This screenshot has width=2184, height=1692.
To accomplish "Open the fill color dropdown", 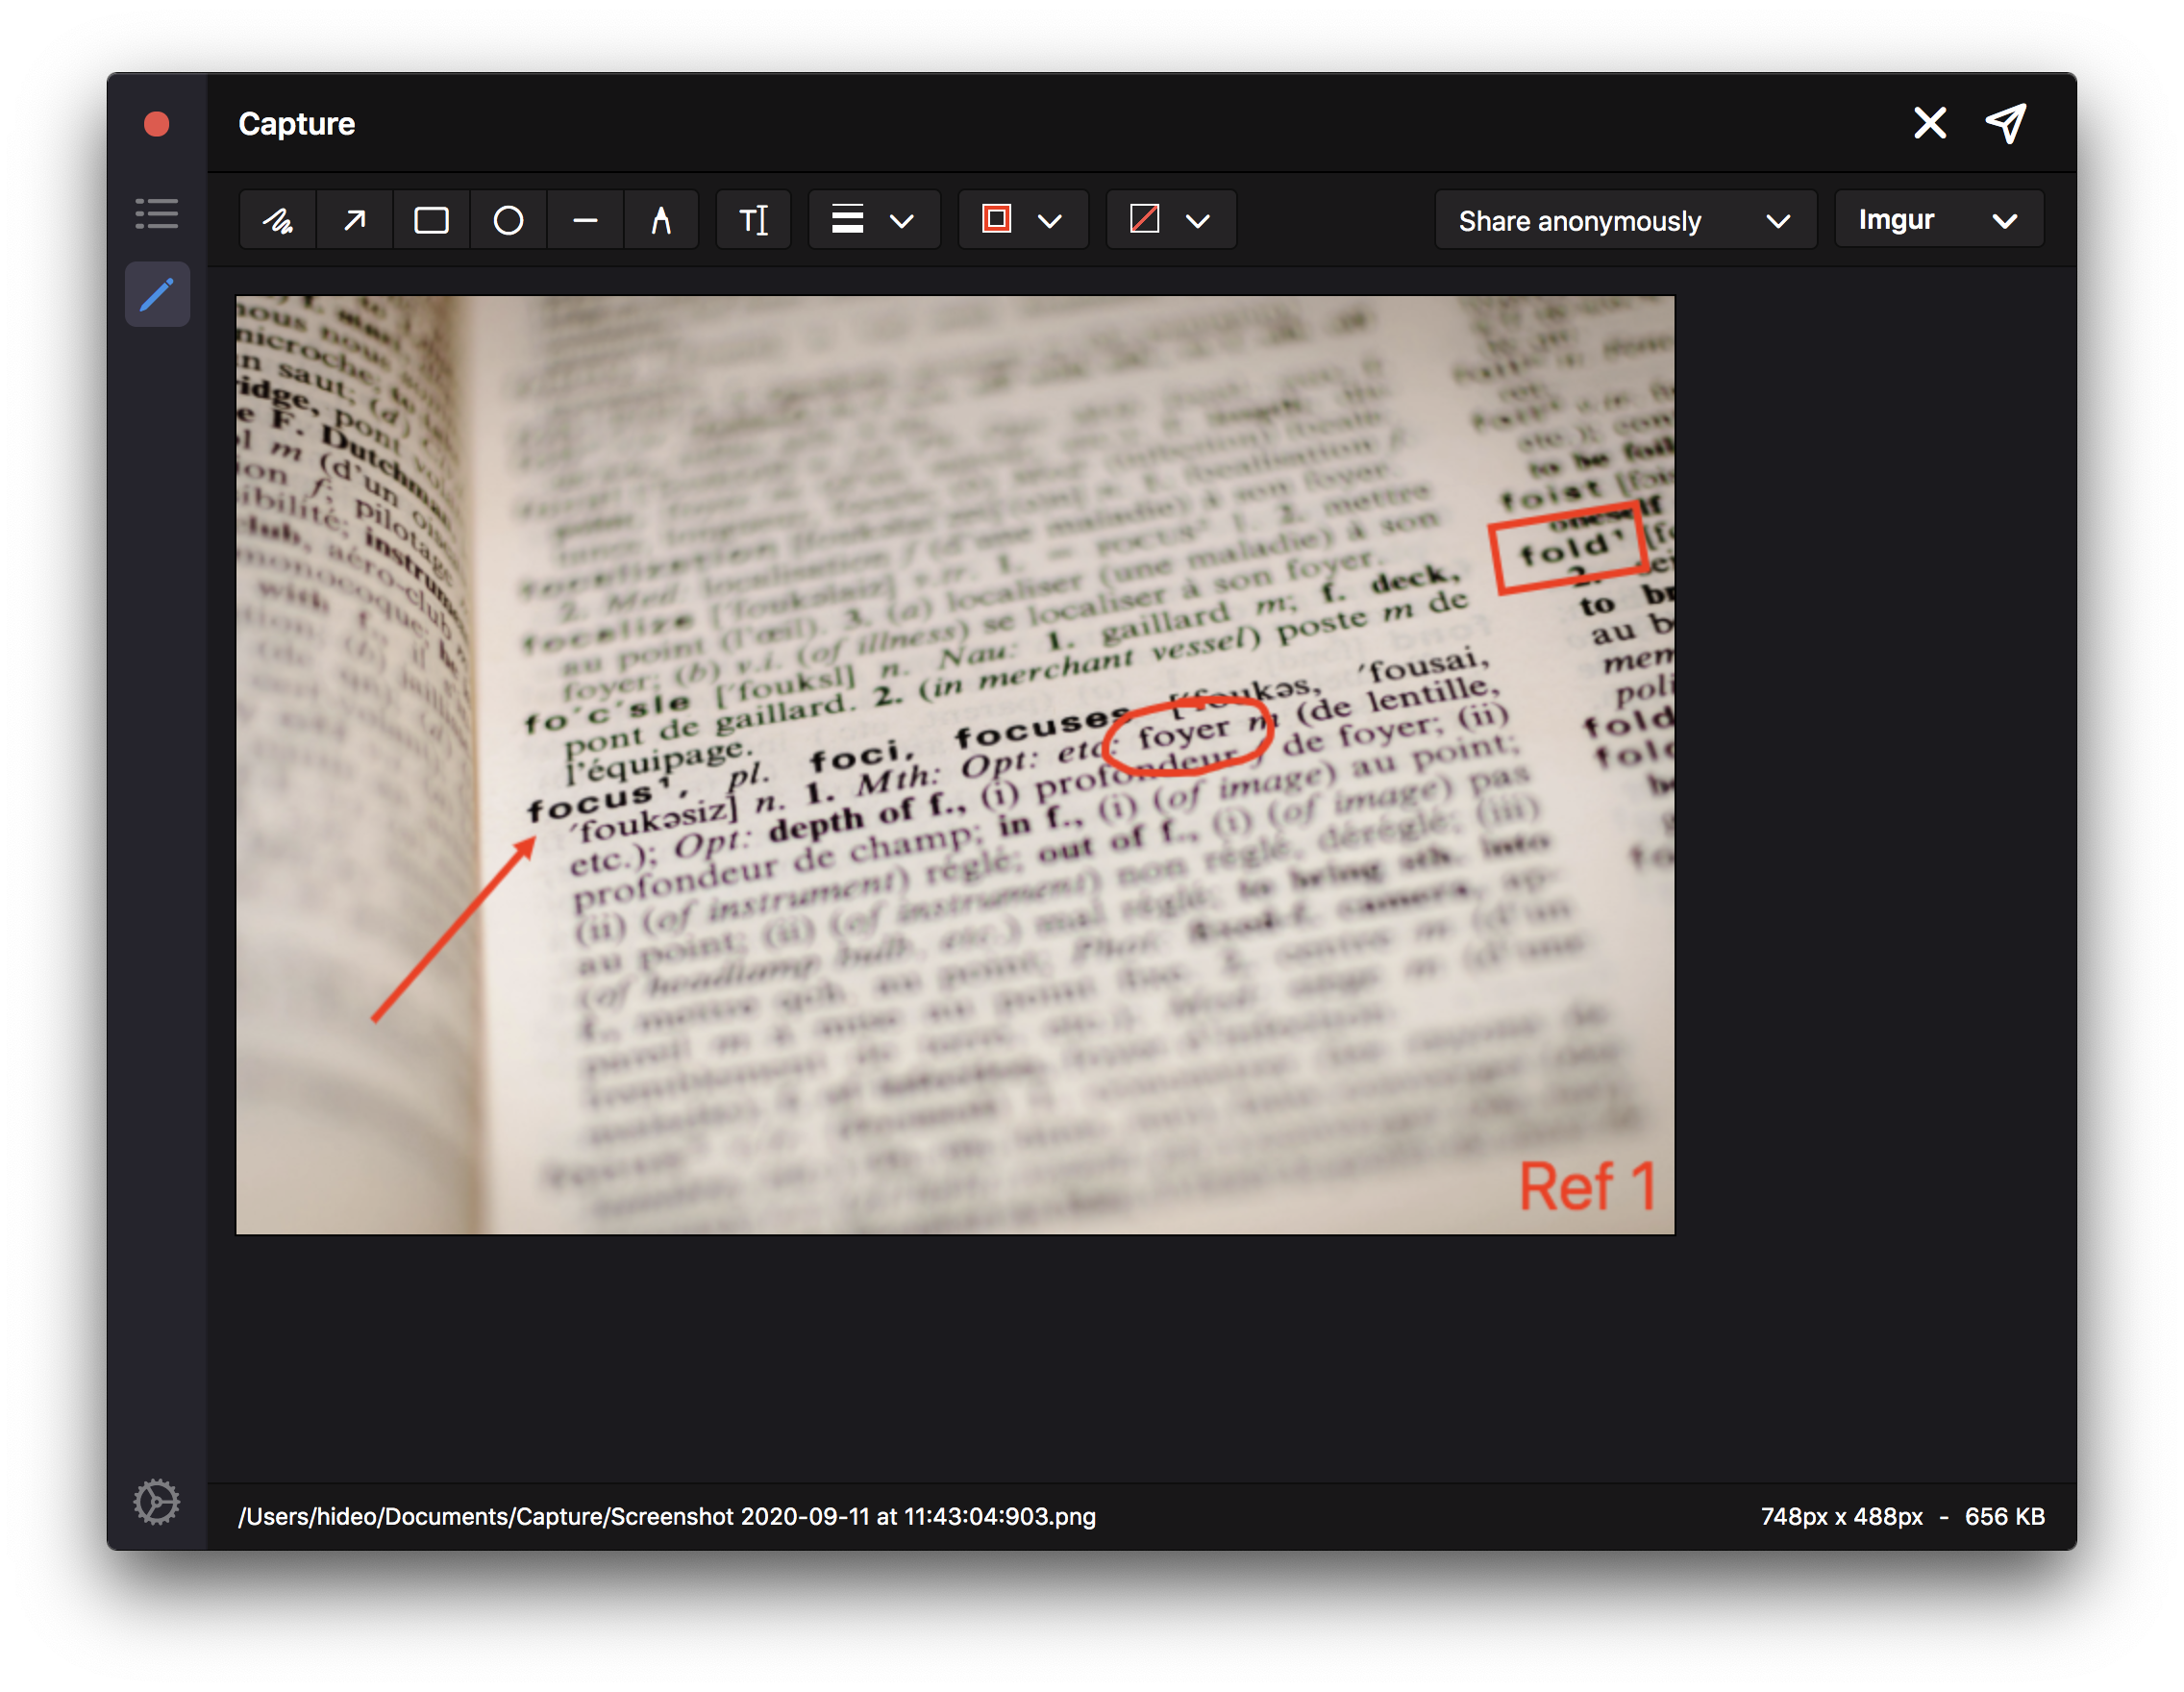I will click(1197, 221).
